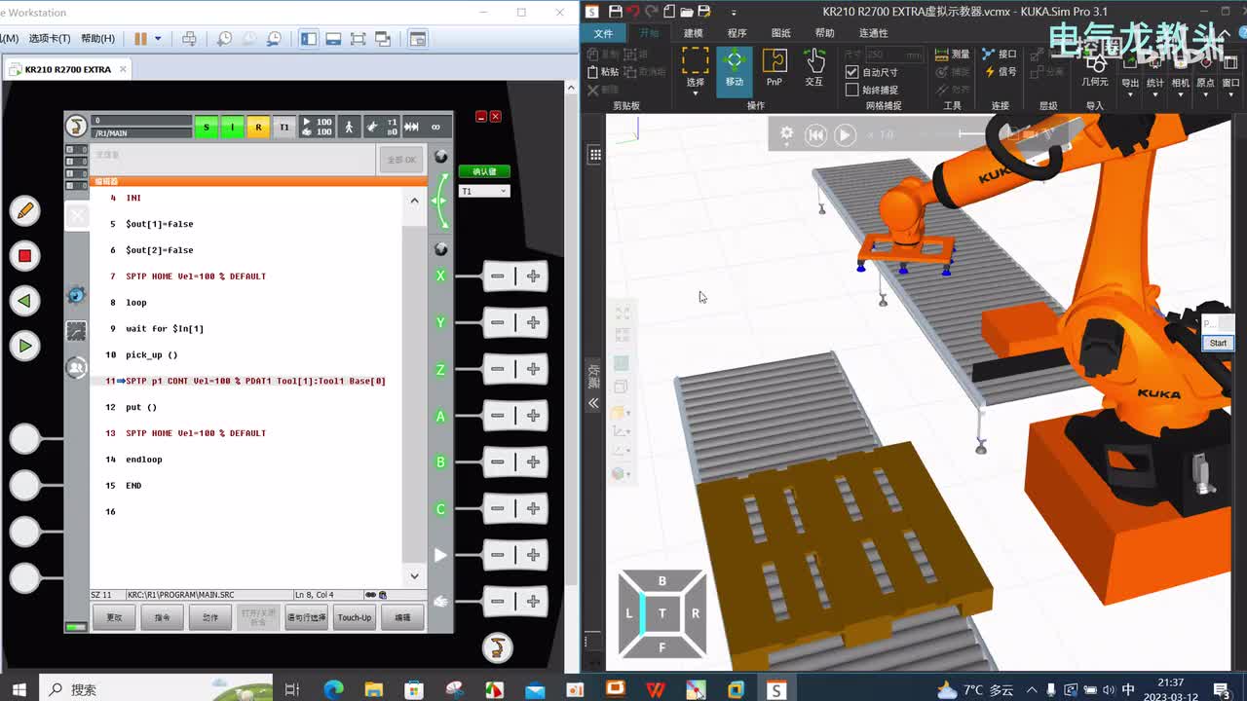This screenshot has width=1247, height=701.
Task: Toggle the T1 operating mode indicator
Action: 284,127
